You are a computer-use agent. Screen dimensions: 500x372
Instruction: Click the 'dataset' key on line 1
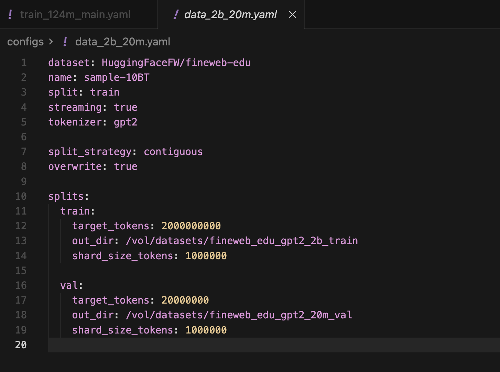pyautogui.click(x=69, y=63)
